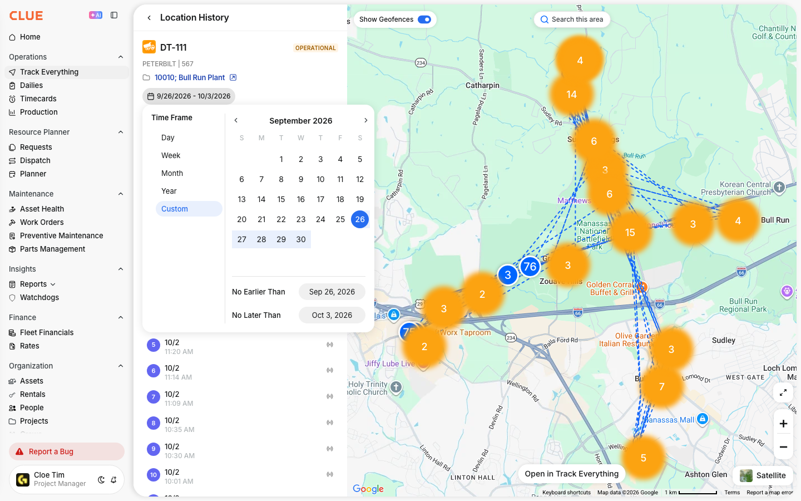This screenshot has height=501, width=801.
Task: Click the map cluster marker labeled 76
Action: pos(530,267)
